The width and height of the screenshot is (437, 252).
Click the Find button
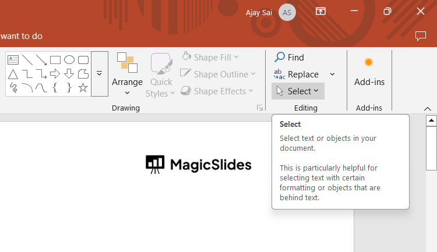(289, 58)
